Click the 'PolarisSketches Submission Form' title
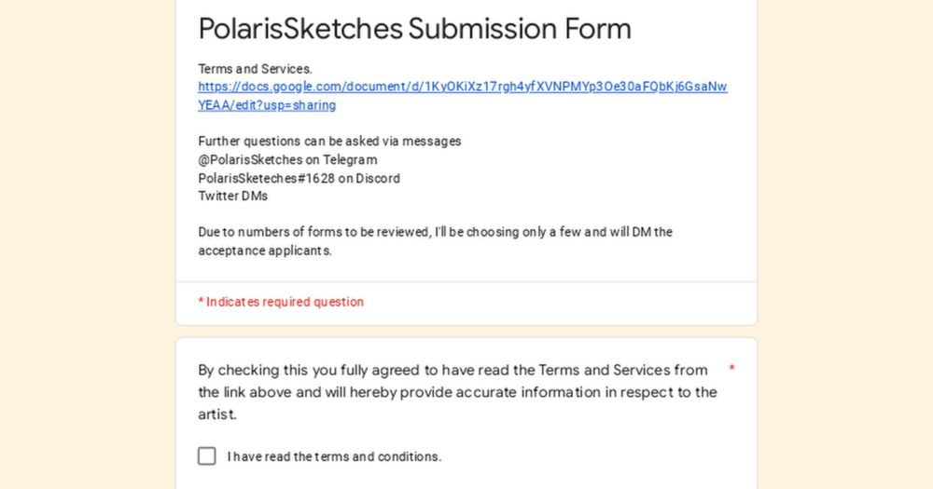 [415, 29]
